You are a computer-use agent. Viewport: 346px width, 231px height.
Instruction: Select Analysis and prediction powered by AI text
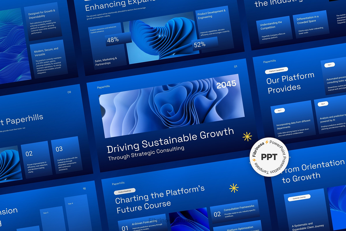[x=333, y=118]
